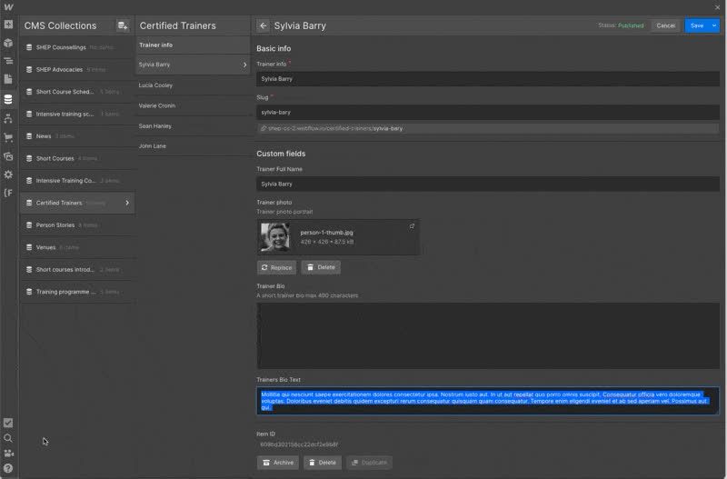Click the Help question mark icon

8,468
